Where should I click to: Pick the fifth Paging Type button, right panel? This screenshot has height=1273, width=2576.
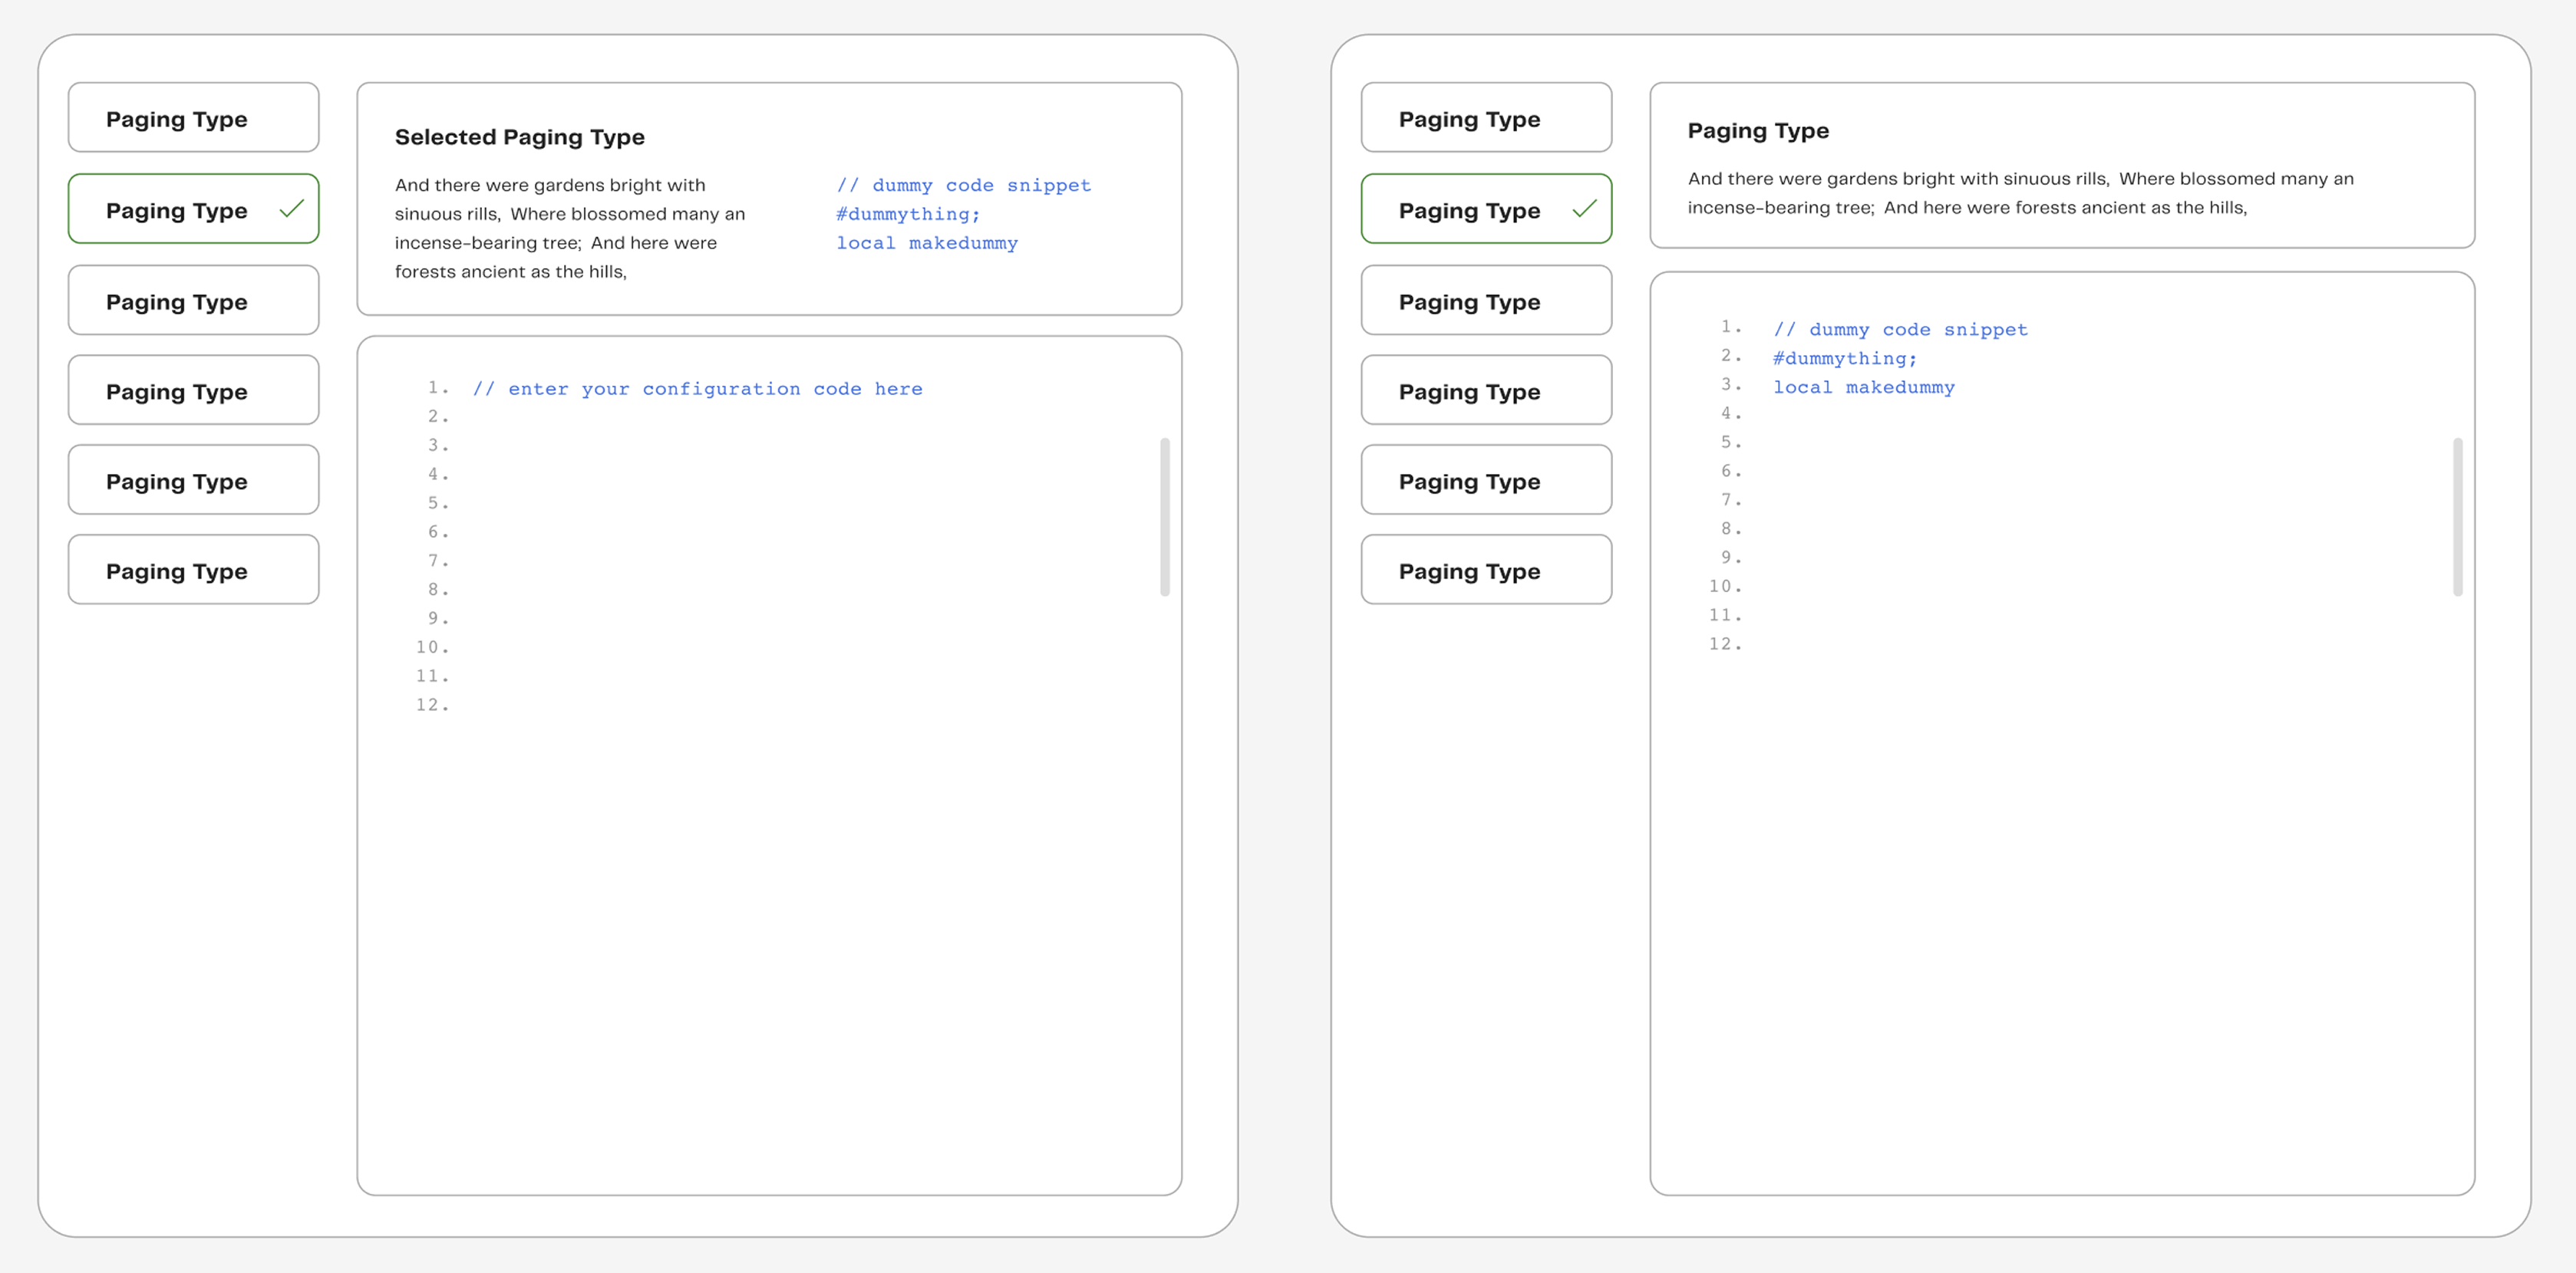pos(1487,479)
